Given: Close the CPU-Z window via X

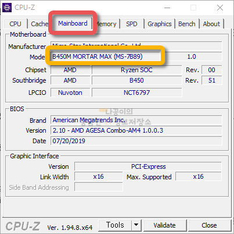Looking at the screenshot, I should [x=220, y=8].
